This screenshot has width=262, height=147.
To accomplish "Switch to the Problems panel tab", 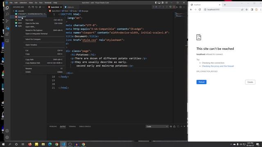I will tap(53, 127).
